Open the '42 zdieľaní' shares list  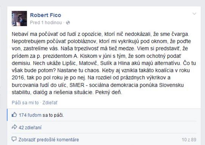coord(30,128)
